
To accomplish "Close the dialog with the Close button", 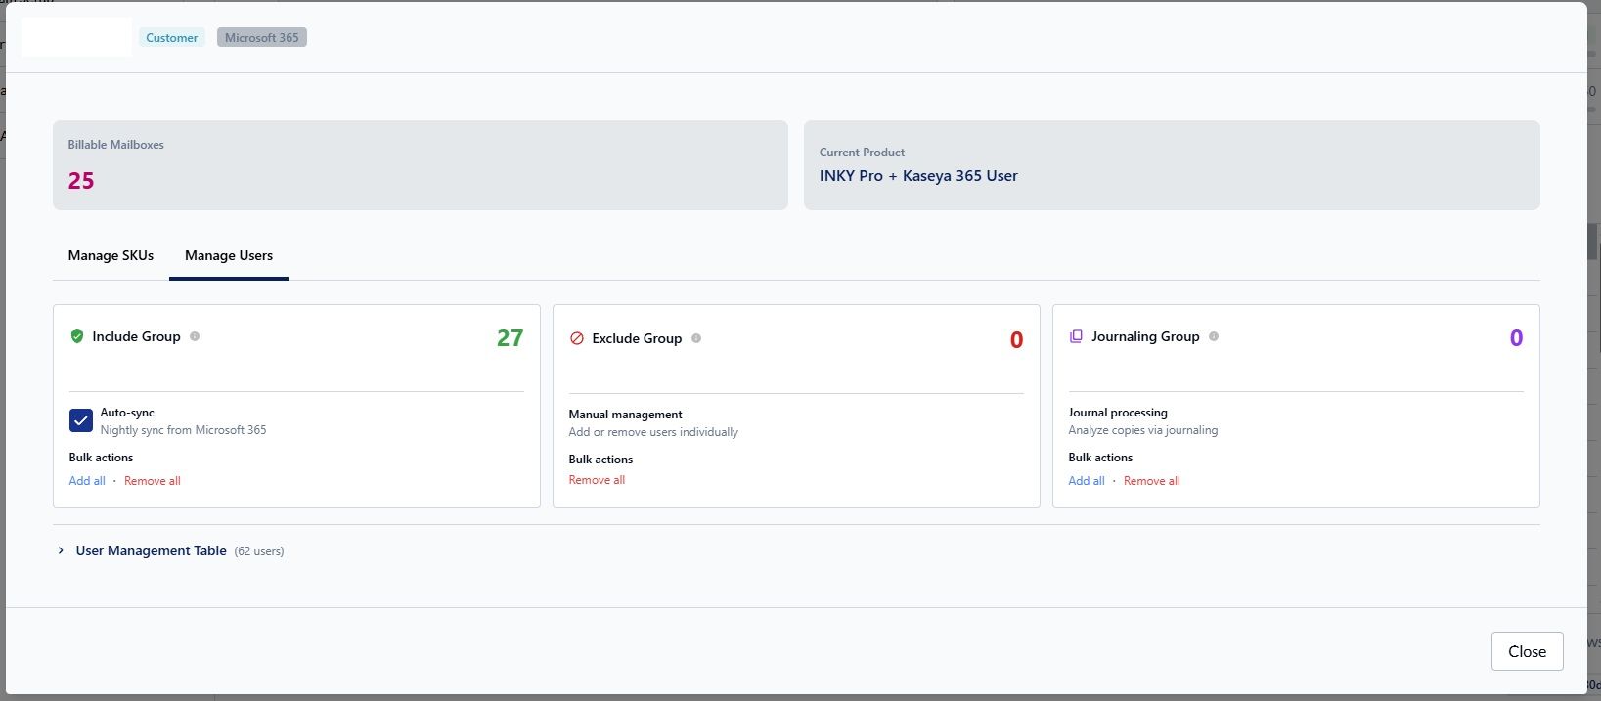I will click(x=1527, y=651).
